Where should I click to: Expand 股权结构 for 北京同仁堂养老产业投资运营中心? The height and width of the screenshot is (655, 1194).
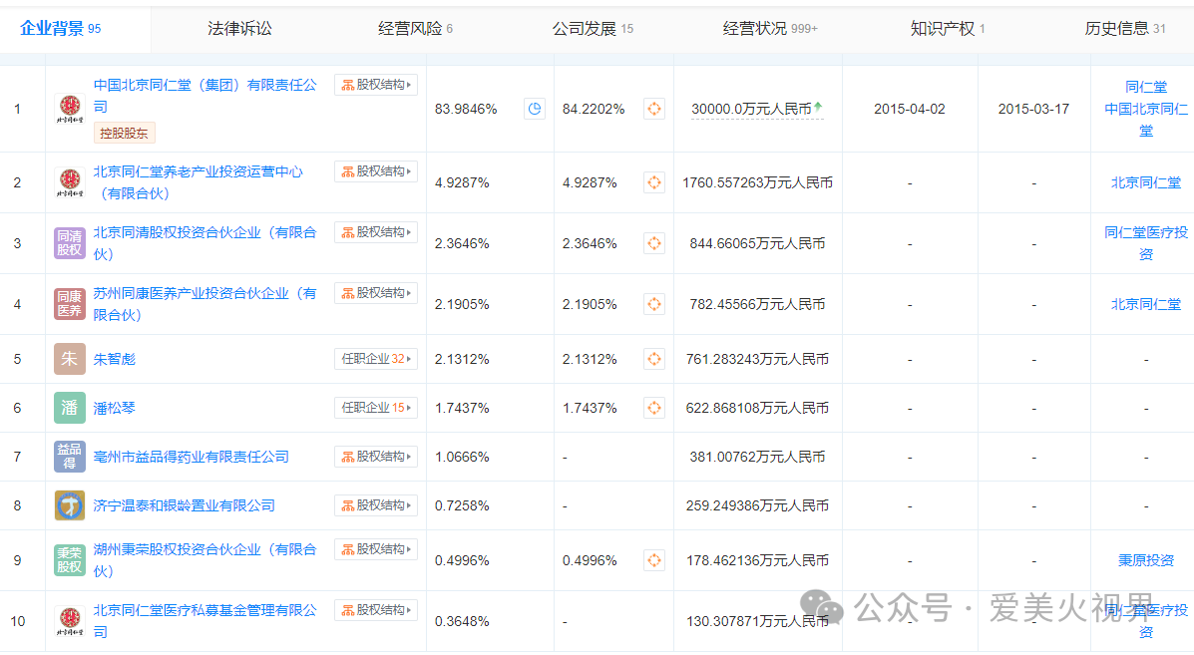[x=376, y=171]
